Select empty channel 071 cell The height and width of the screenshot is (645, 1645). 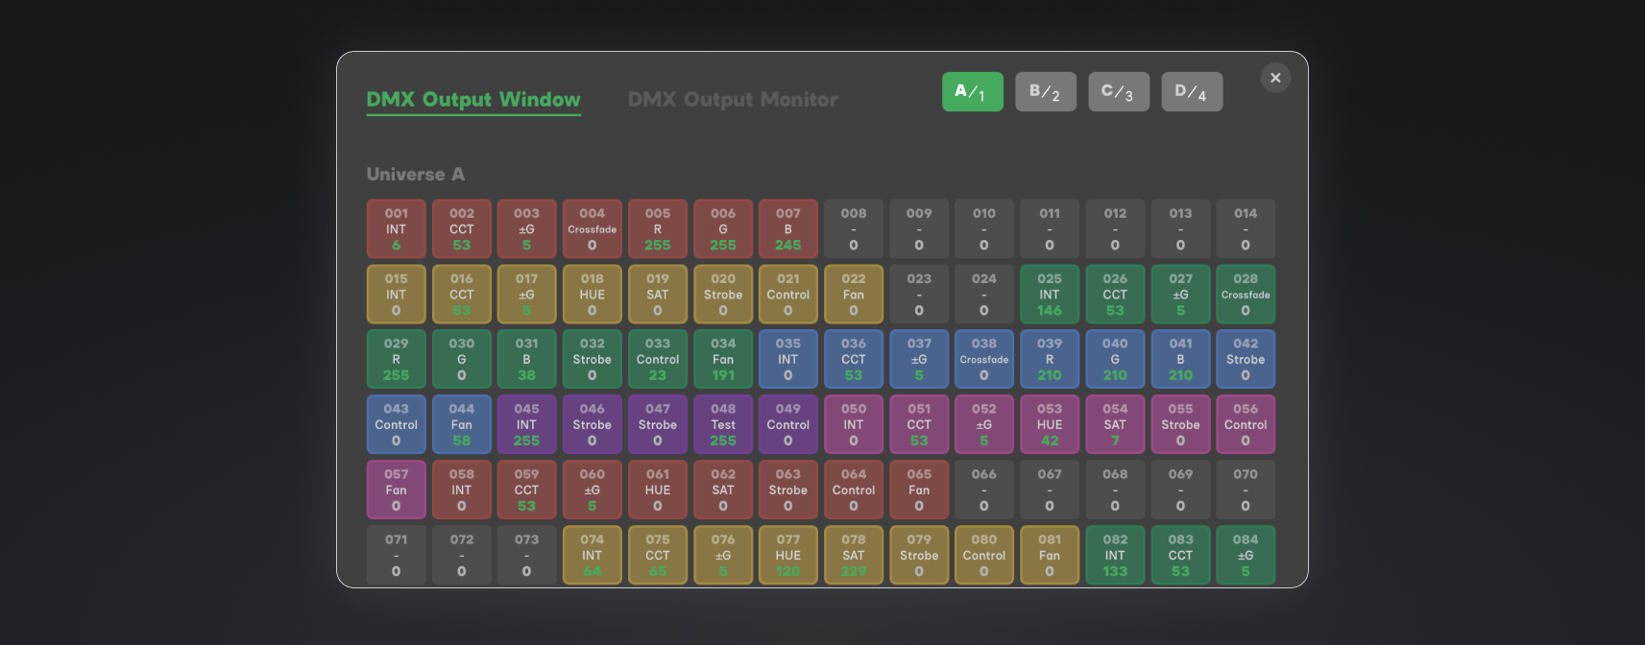pos(397,555)
